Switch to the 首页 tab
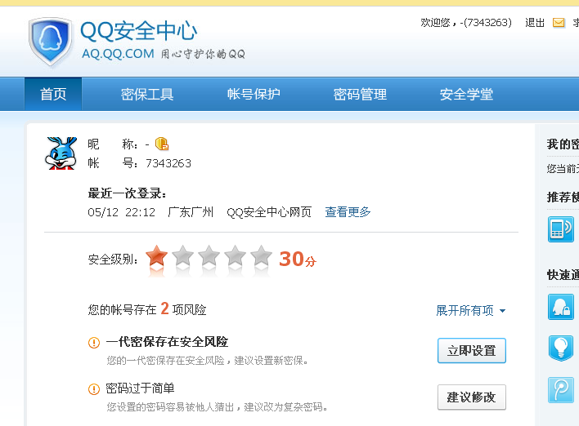579x426 pixels. (53, 94)
